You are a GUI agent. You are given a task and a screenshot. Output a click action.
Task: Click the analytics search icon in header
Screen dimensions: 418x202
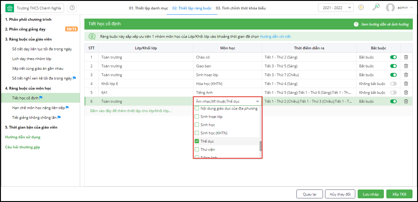tap(376, 8)
